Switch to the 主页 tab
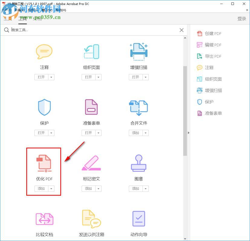 pyautogui.click(x=8, y=18)
